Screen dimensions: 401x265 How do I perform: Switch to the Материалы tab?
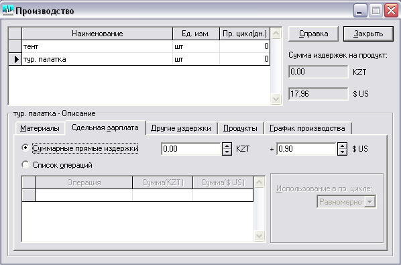(x=40, y=128)
